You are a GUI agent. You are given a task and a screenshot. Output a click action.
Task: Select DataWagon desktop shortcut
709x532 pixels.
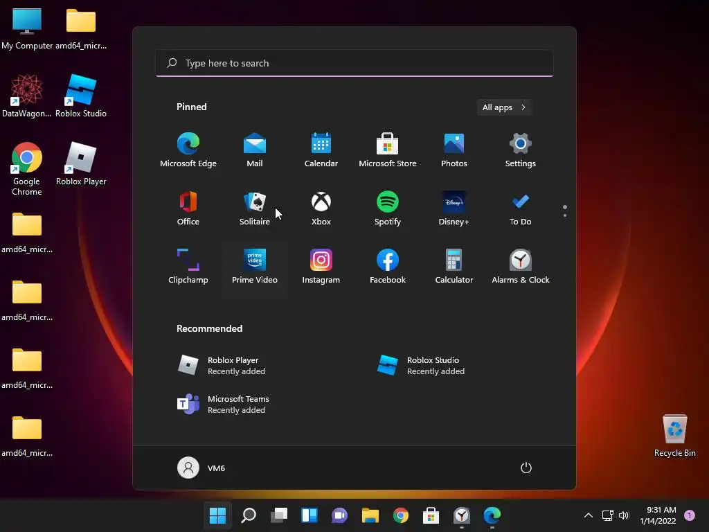point(27,96)
